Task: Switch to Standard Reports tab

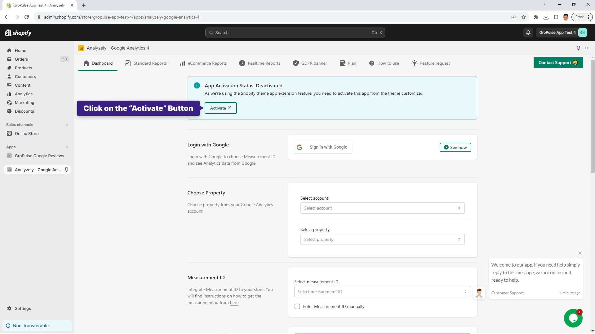Action: coord(146,63)
